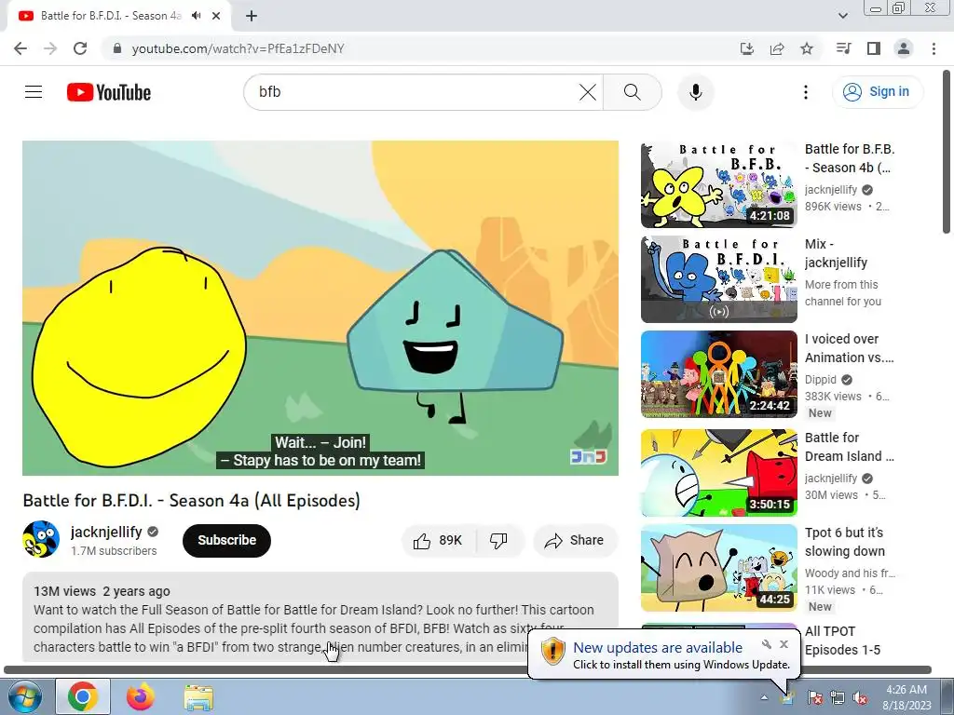This screenshot has height=715, width=954.
Task: Go forward in browser history
Action: 50,48
